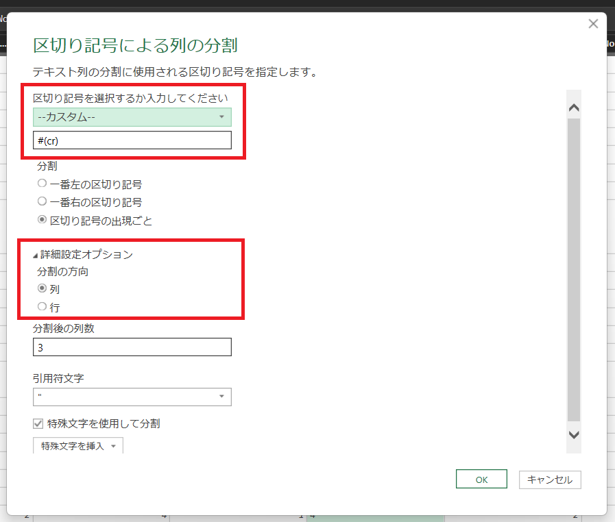Viewport: 615px width, 522px height.
Task: Open the 特殊文字を挿入 dropdown button
Action: (x=78, y=446)
